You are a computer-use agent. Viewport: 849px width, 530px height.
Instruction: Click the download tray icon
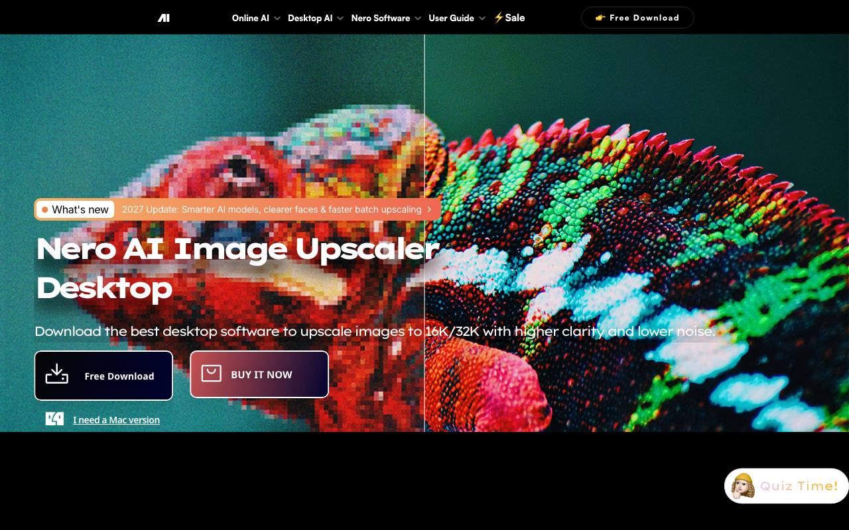pos(57,374)
